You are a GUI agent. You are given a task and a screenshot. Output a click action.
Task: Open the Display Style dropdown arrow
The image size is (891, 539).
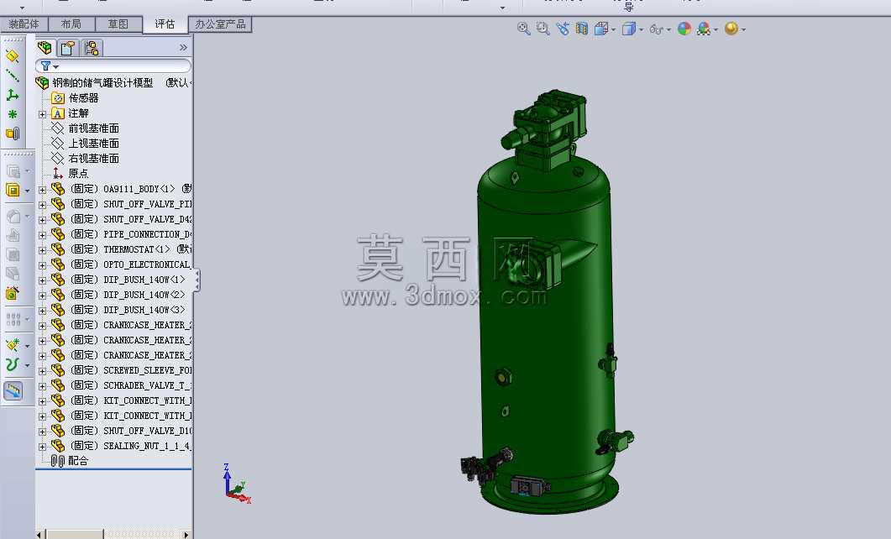click(x=642, y=29)
